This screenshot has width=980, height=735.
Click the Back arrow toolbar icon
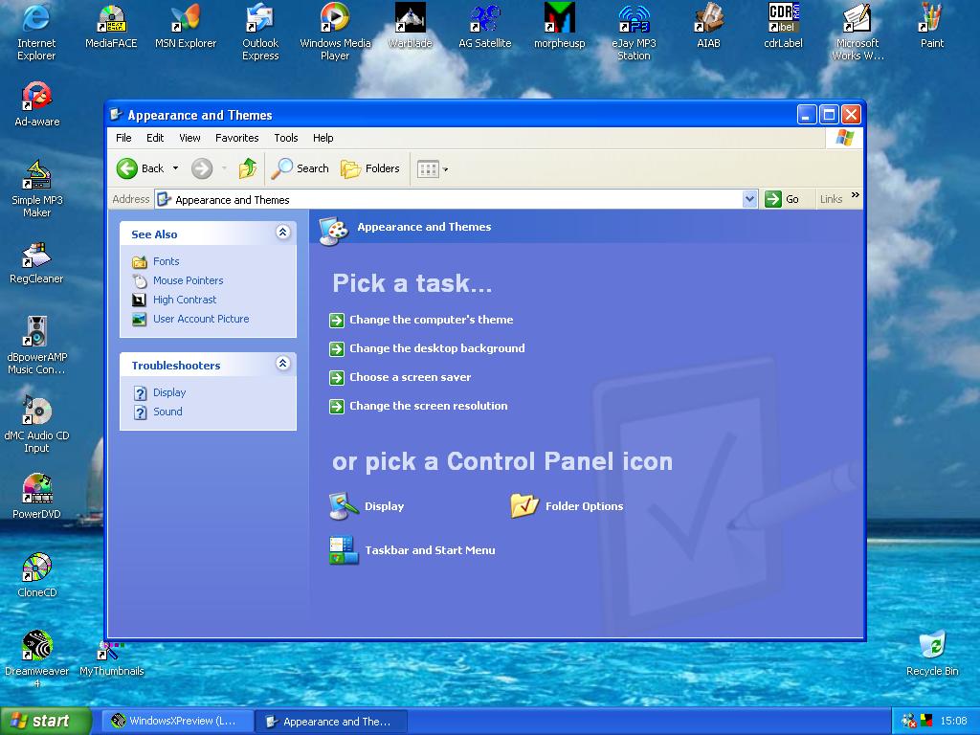[127, 168]
